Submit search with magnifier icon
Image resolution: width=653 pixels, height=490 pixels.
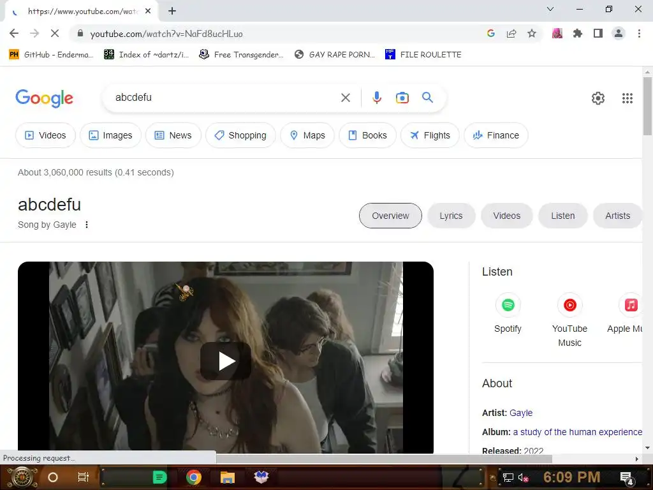[427, 98]
